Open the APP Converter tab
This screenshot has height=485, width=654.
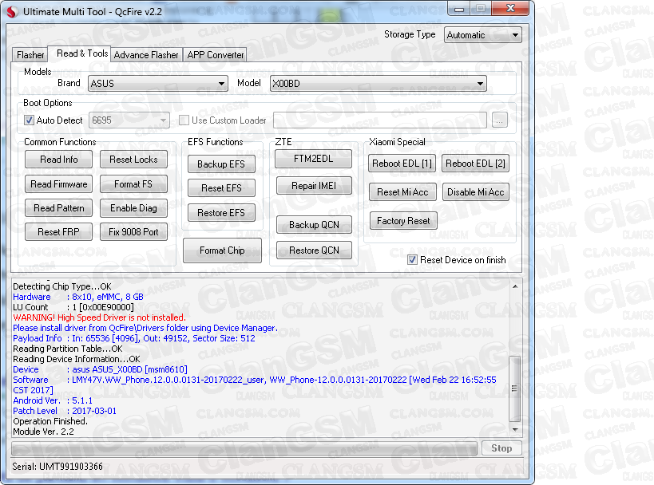click(216, 55)
